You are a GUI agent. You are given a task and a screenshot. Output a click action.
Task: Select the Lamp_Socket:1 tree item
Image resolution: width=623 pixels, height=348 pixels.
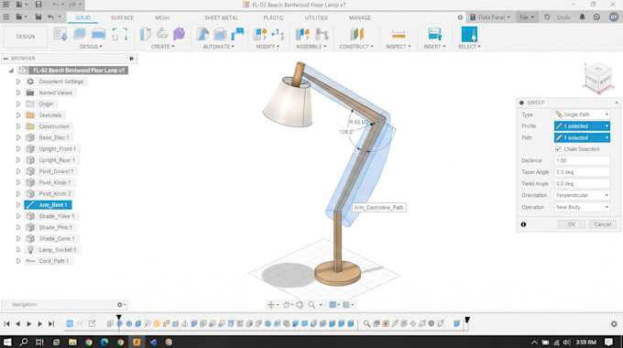point(57,250)
